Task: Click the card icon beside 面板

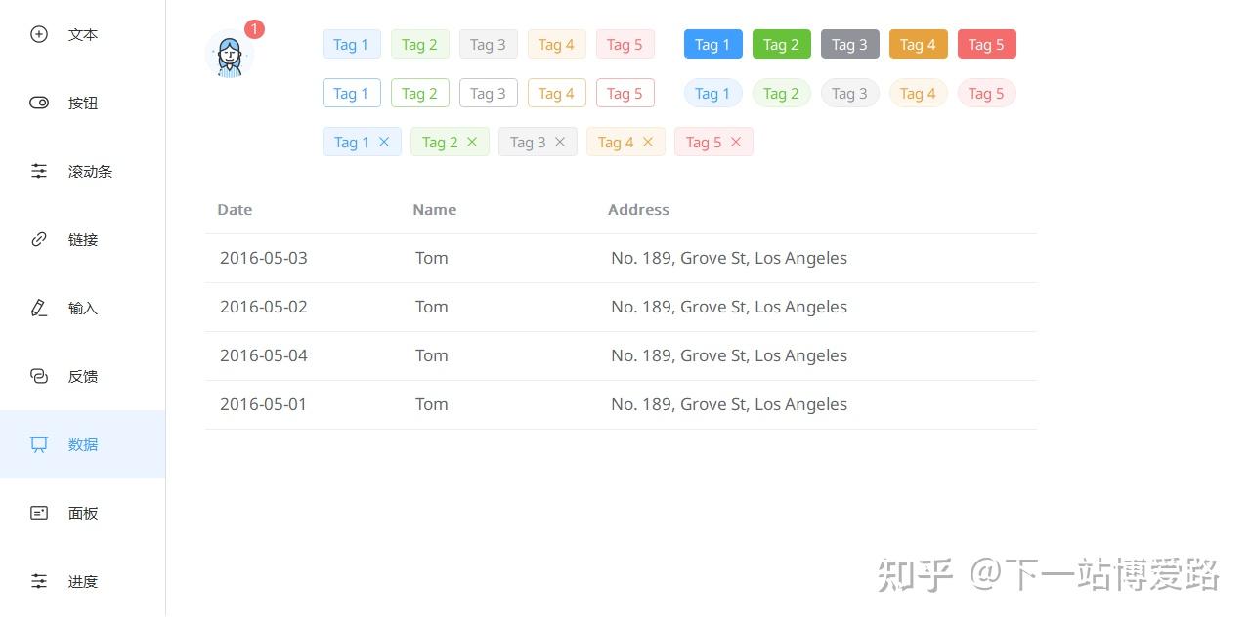Action: [39, 513]
